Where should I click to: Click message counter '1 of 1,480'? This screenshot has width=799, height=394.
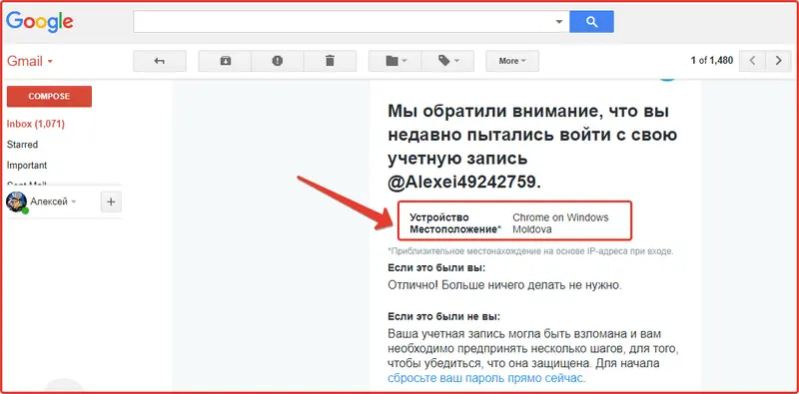[712, 61]
